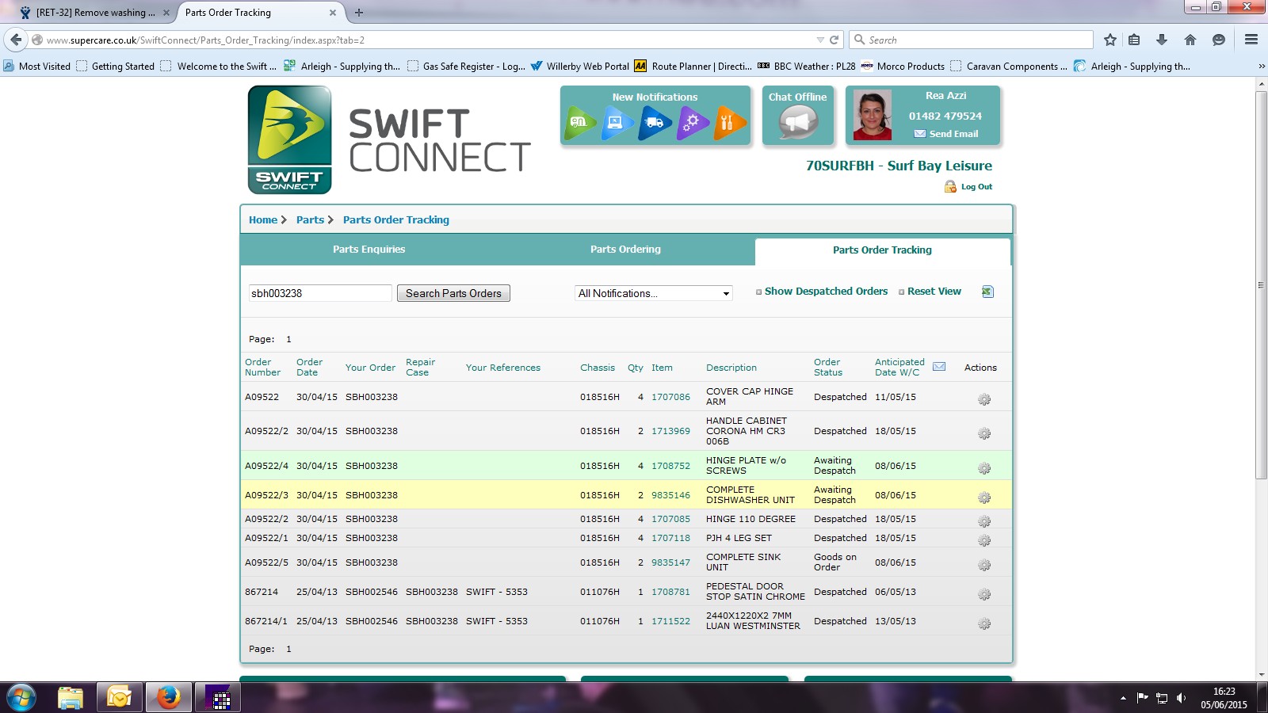Open the purple gears notification icon
The width and height of the screenshot is (1268, 713).
pyautogui.click(x=692, y=123)
